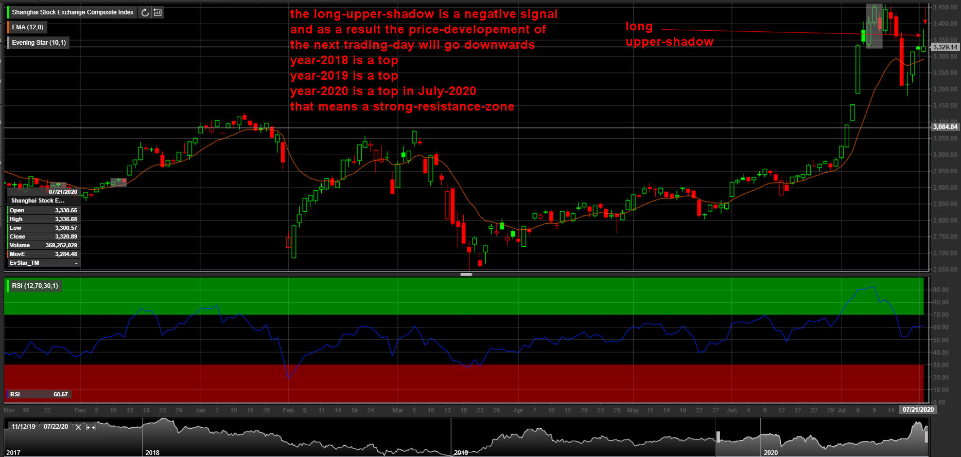The height and width of the screenshot is (457, 961).
Task: Select the Shanghai Stock Exchange Composite Index title
Action: (x=73, y=12)
